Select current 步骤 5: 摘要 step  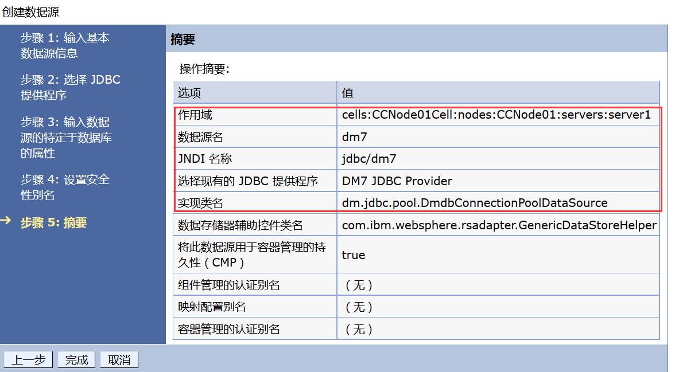pos(53,222)
